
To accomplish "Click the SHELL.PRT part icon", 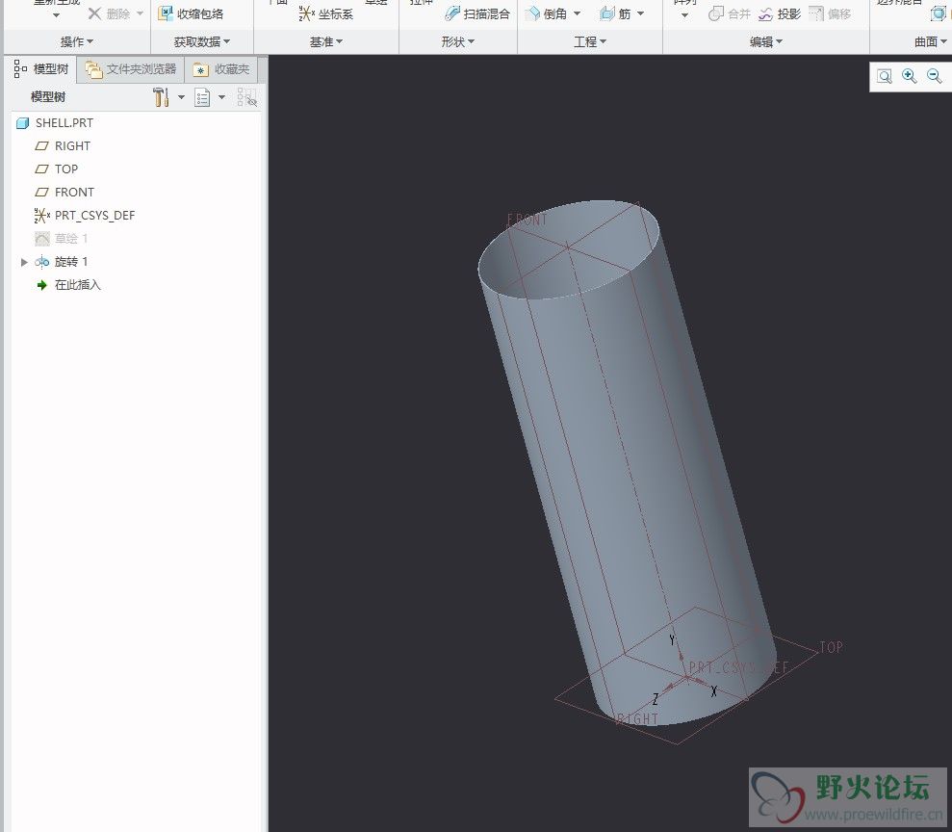I will 22,123.
